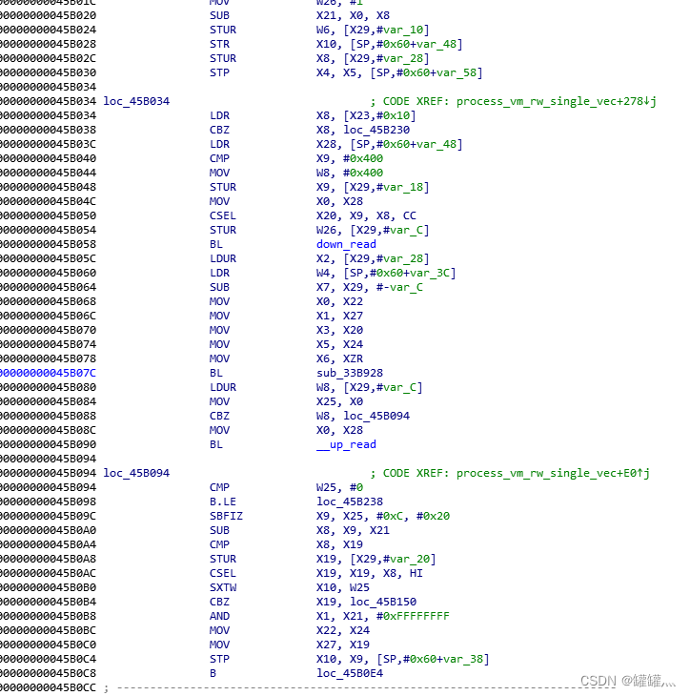
Task: Click operand X6, XZR
Action: coord(339,358)
